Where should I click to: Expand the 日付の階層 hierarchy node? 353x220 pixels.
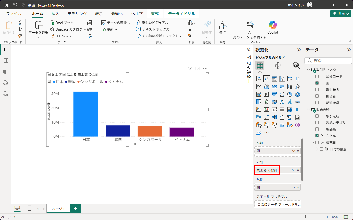coord(317,149)
